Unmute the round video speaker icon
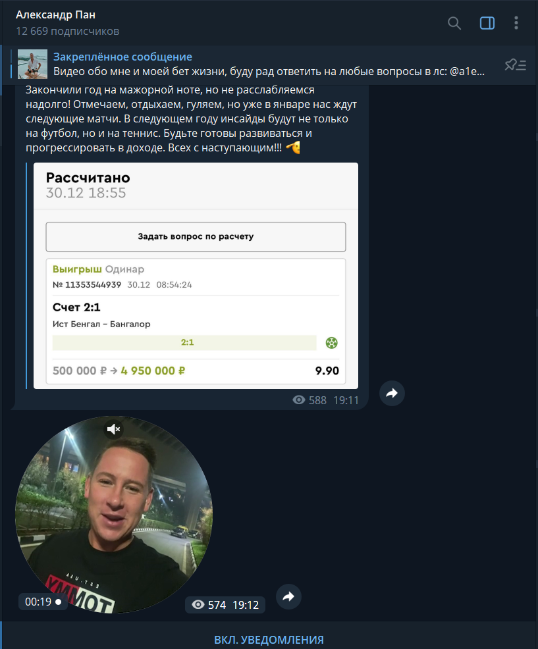Image resolution: width=538 pixels, height=649 pixels. tap(113, 429)
